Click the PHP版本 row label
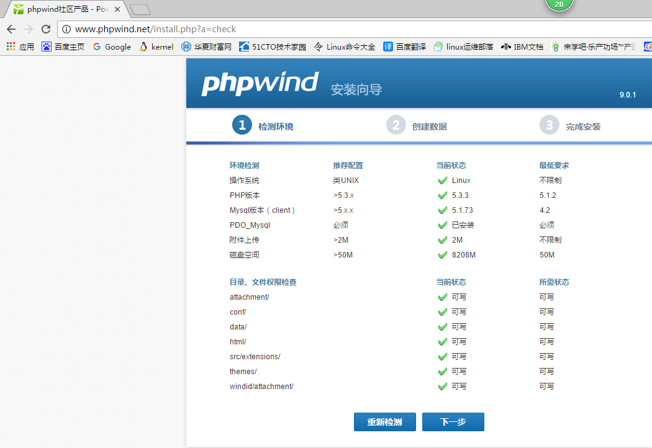652x448 pixels. [x=245, y=195]
